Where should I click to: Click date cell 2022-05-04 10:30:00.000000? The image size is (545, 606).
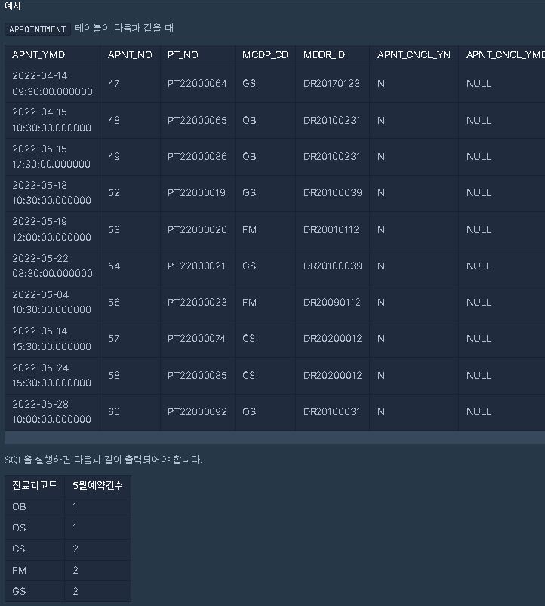(x=51, y=302)
